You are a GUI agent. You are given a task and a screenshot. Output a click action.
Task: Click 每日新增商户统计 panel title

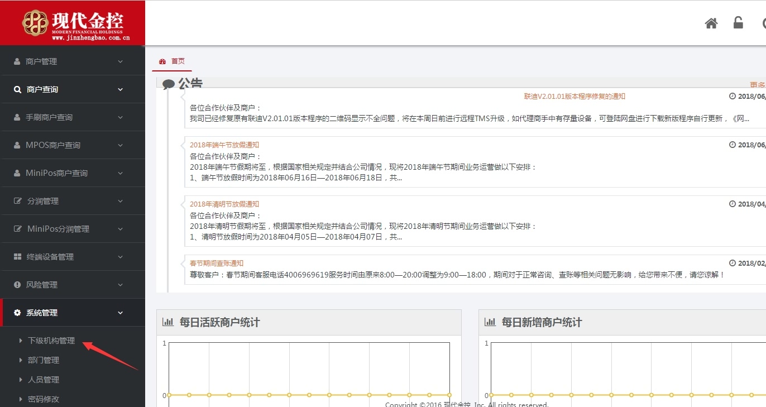tap(542, 322)
